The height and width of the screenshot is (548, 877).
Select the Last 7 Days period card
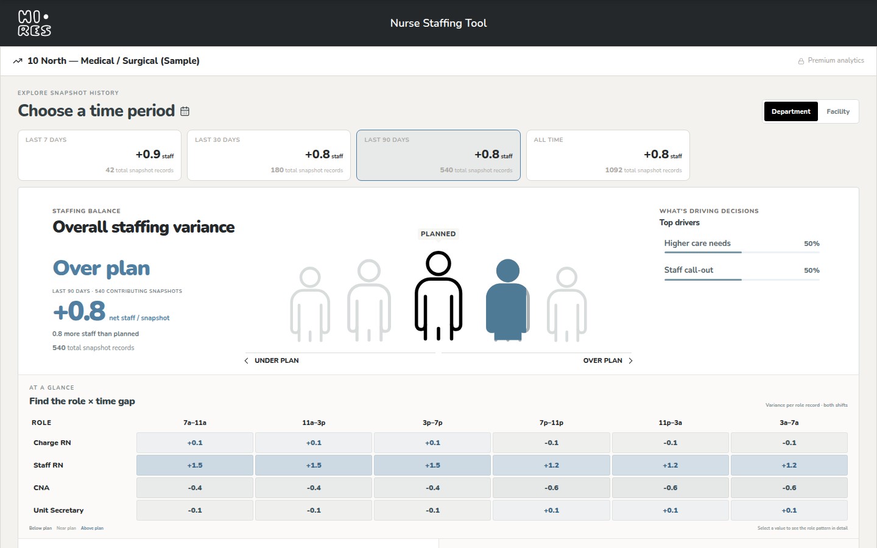point(99,155)
